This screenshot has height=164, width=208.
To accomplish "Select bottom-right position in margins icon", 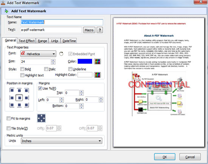I will coord(26,105).
